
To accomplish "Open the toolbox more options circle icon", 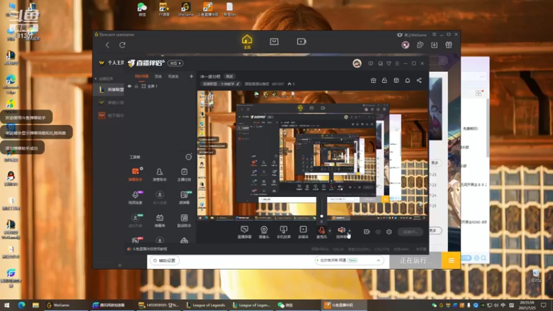I will (x=189, y=157).
